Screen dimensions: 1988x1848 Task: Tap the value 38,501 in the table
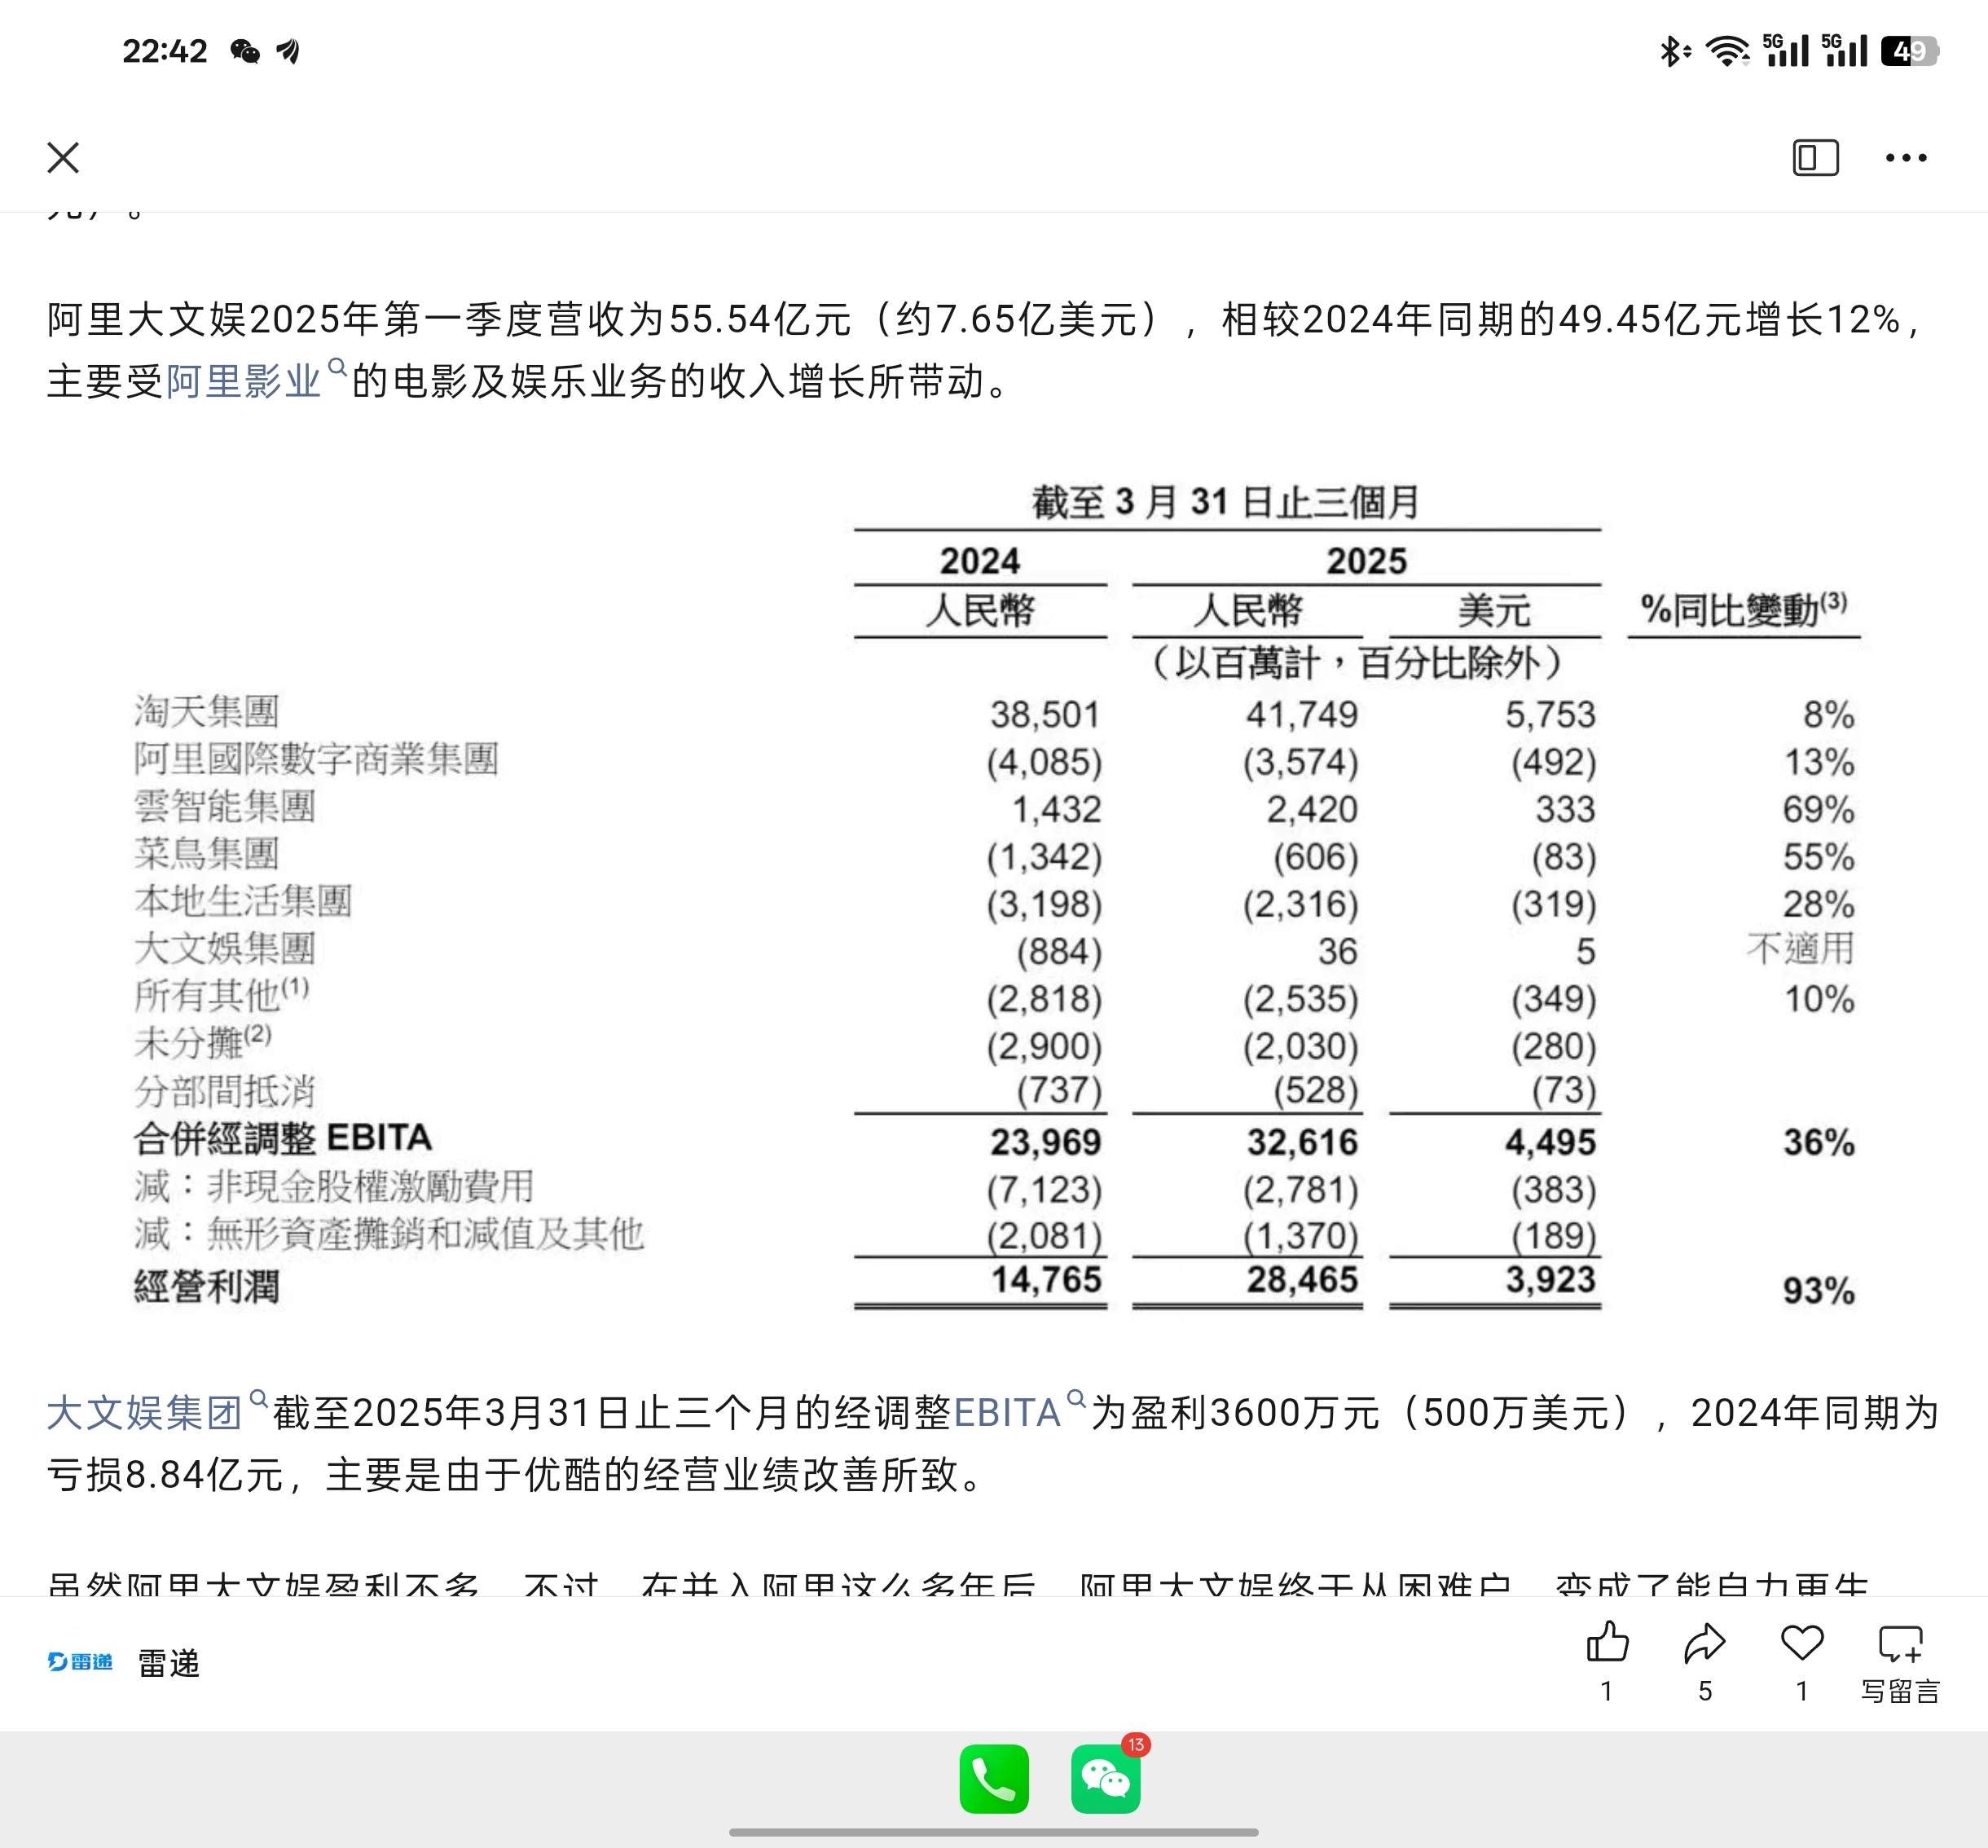[1045, 714]
